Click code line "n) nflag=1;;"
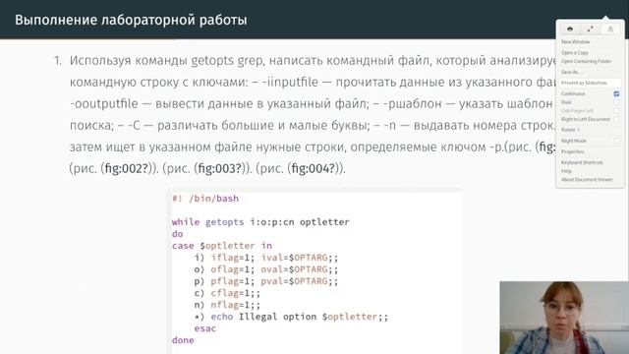 (227, 305)
